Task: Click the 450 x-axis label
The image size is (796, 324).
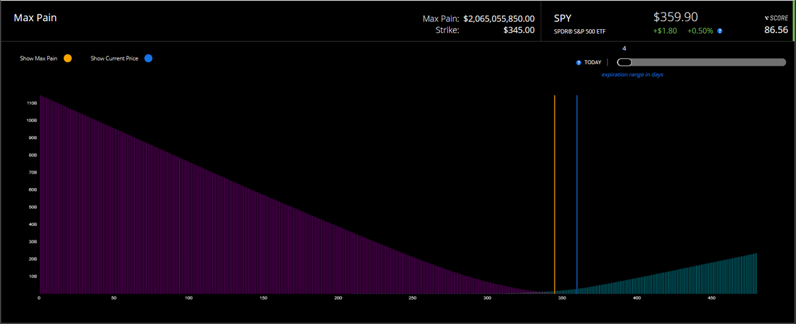Action: pos(712,298)
